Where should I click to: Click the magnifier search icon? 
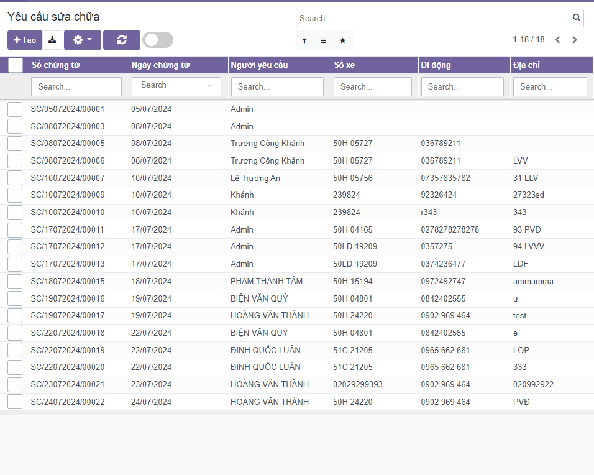tap(576, 18)
